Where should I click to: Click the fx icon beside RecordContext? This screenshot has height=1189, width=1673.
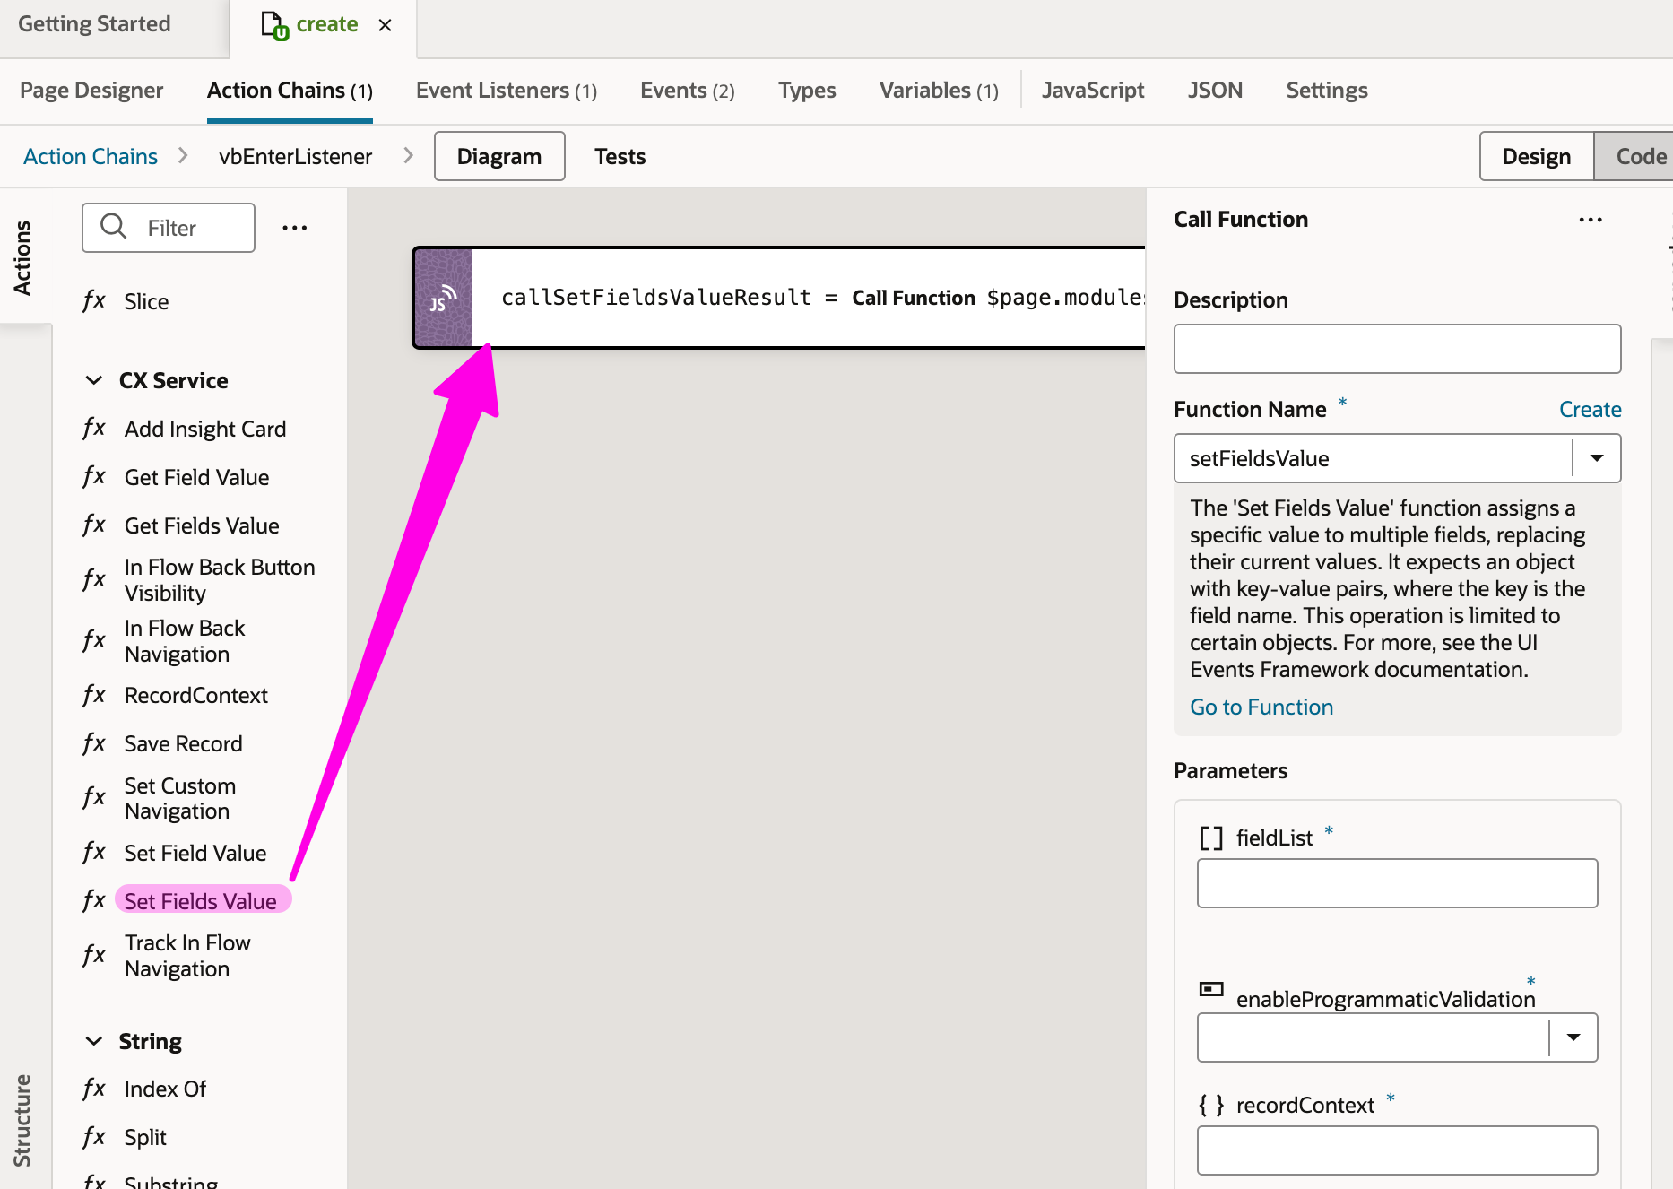click(x=94, y=695)
